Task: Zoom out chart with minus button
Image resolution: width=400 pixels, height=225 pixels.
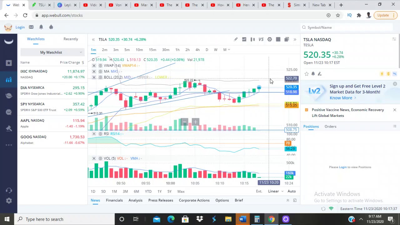Action: click(x=185, y=122)
